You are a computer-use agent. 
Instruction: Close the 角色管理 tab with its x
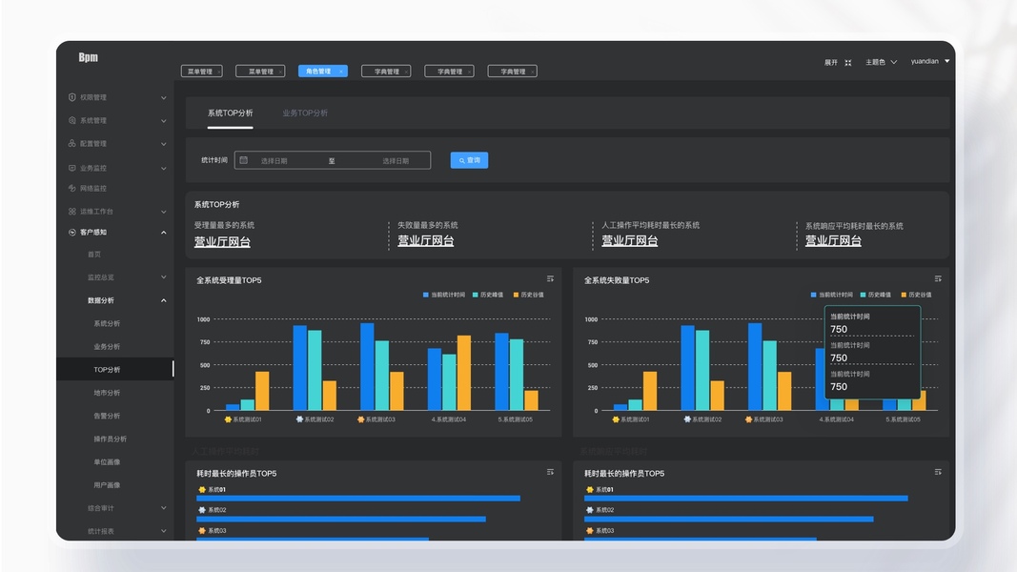click(x=340, y=72)
